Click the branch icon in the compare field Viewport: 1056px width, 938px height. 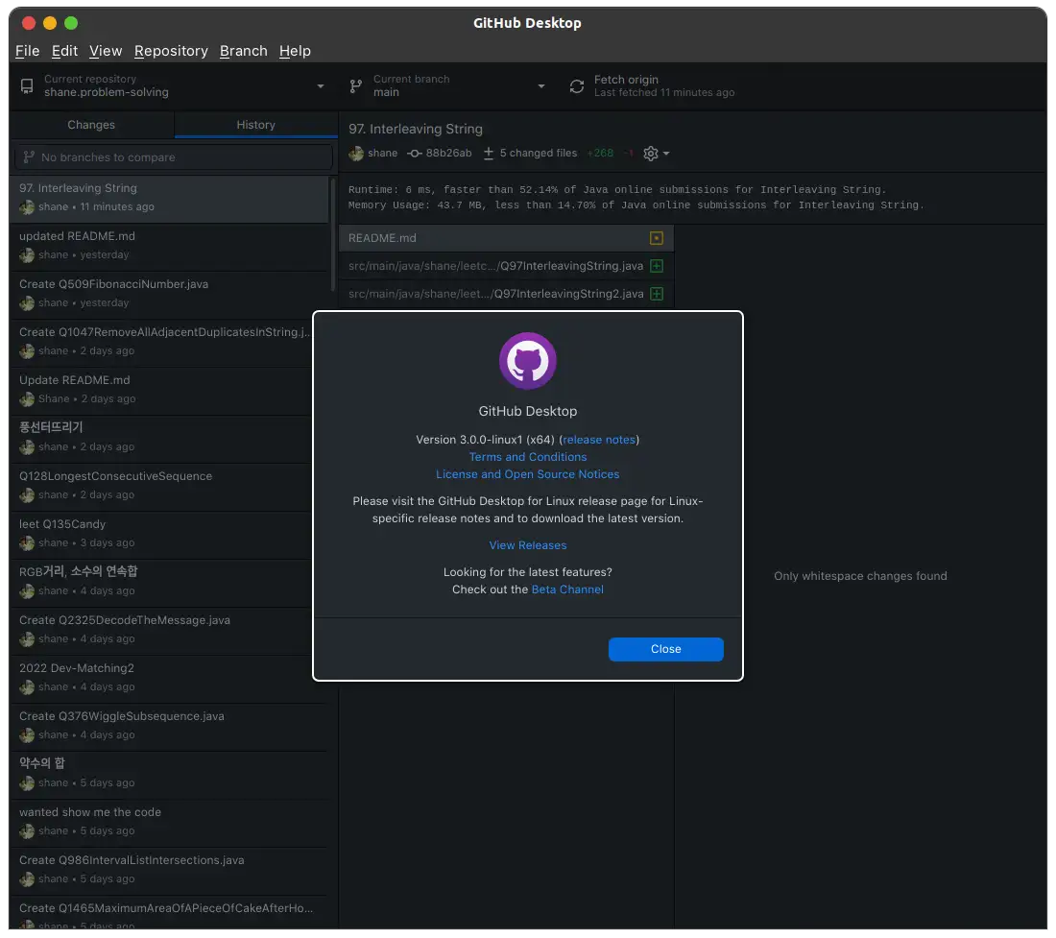[28, 156]
